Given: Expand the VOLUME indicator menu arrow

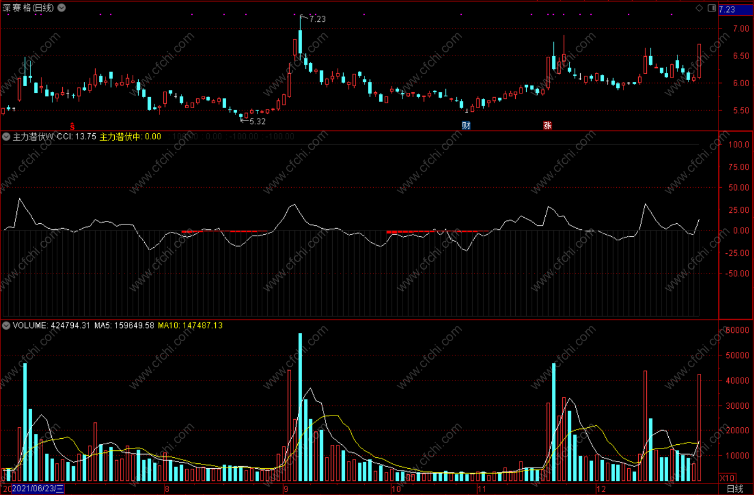Looking at the screenshot, I should (x=6, y=325).
